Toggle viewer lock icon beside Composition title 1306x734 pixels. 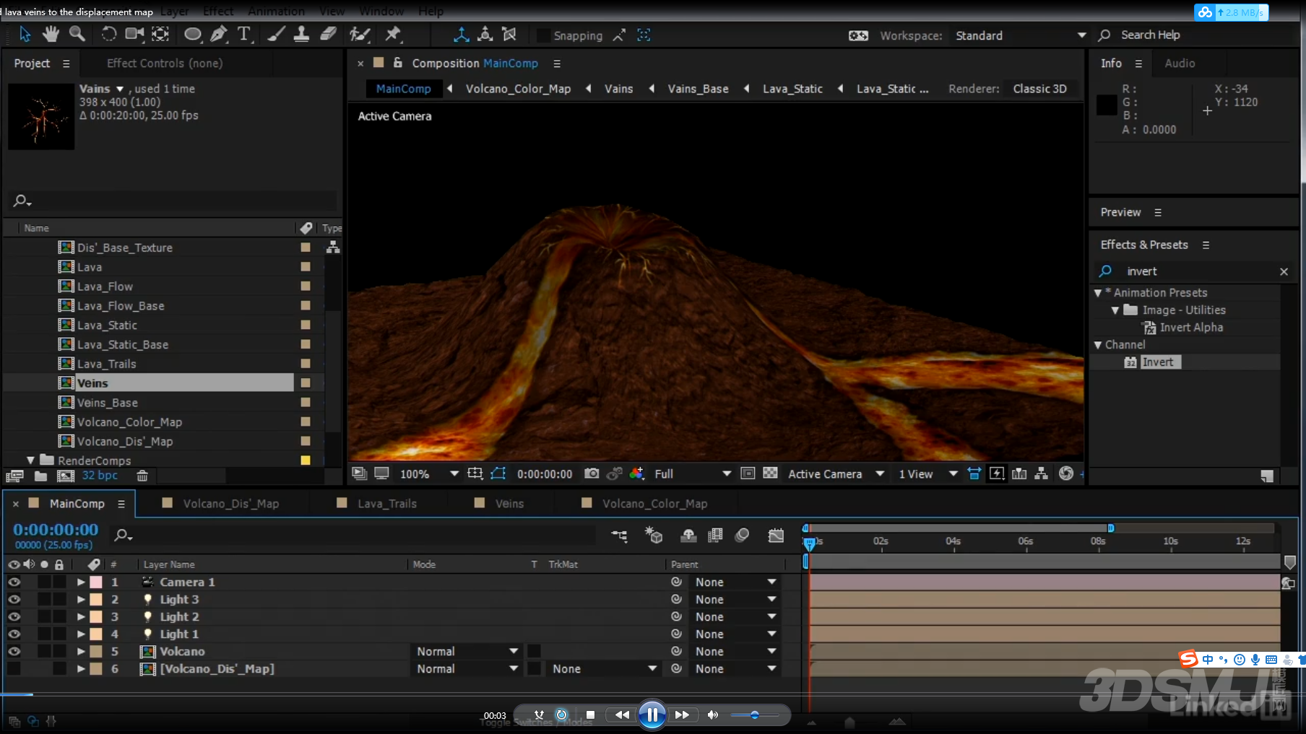click(x=398, y=63)
